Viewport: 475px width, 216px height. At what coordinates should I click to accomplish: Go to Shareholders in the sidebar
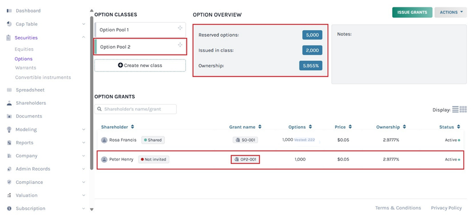tap(31, 103)
